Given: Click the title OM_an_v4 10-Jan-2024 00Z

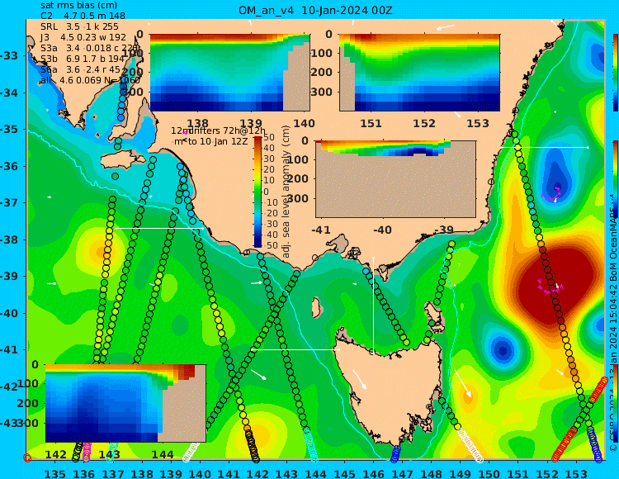Looking at the screenshot, I should [x=315, y=11].
